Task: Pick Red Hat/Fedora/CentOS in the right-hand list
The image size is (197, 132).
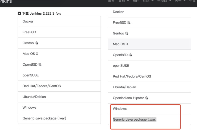Action: click(149, 76)
